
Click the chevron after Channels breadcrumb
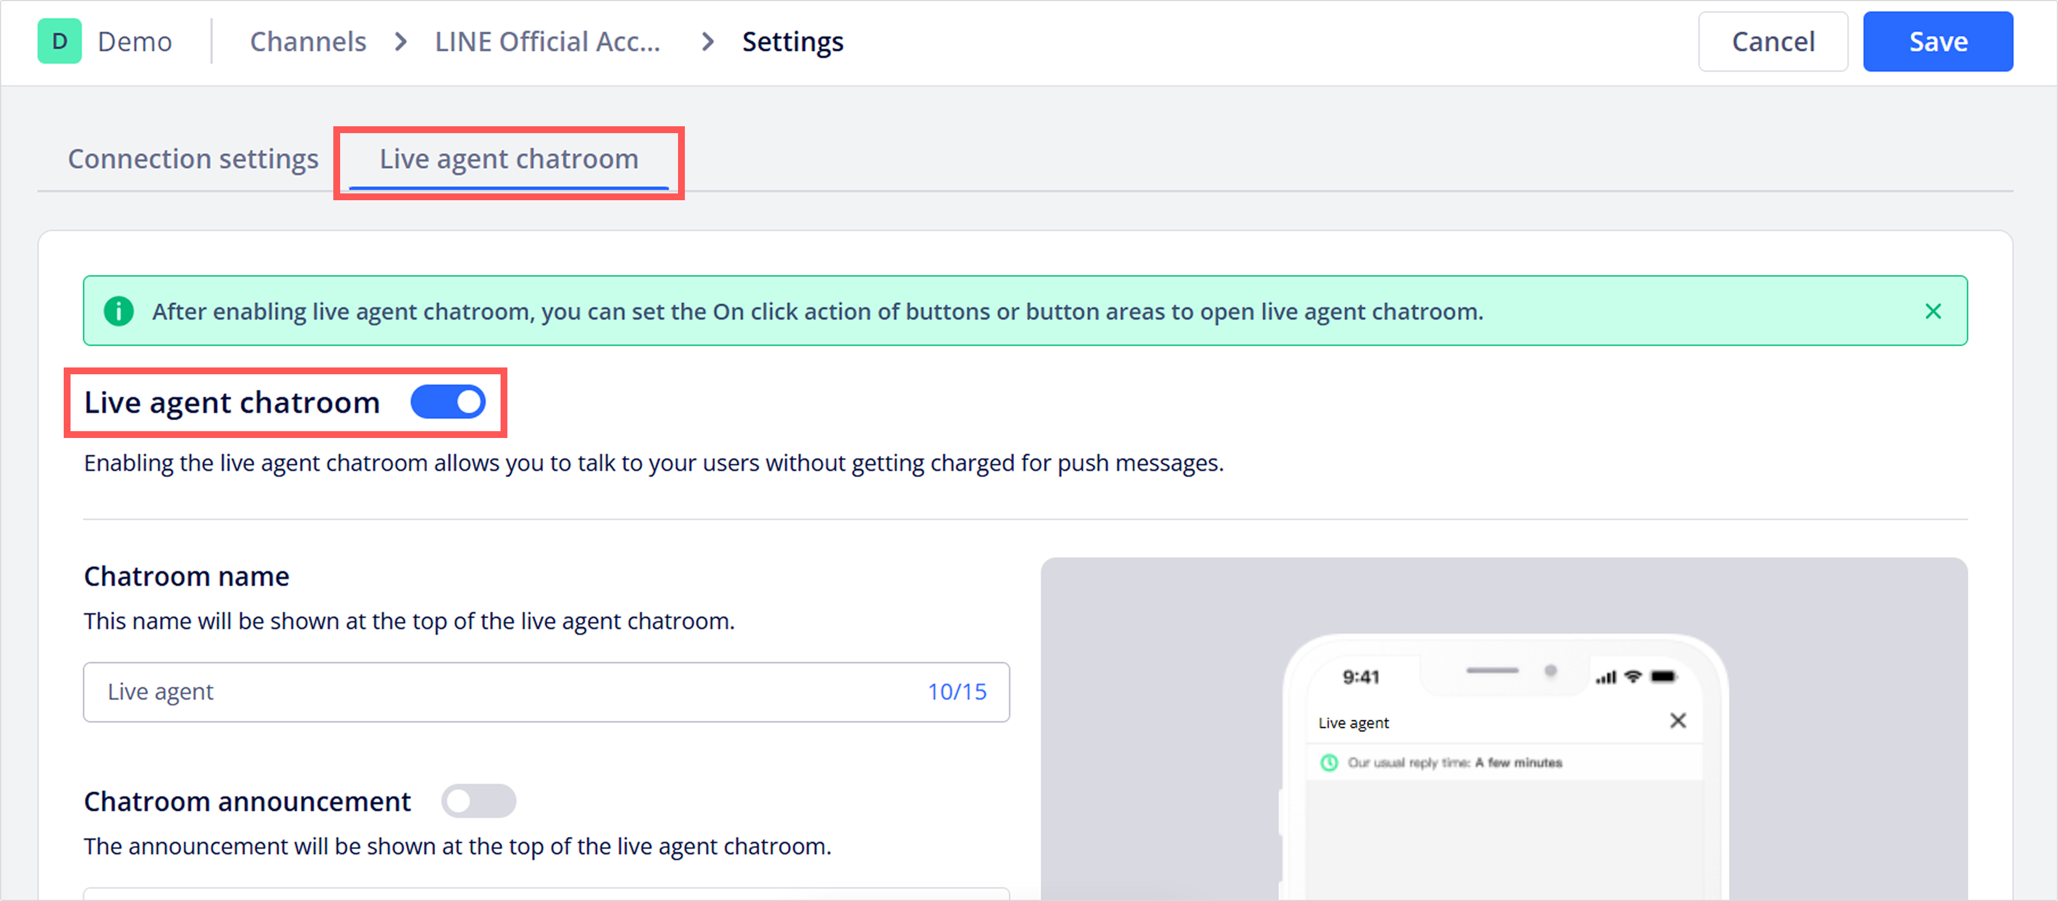point(401,42)
